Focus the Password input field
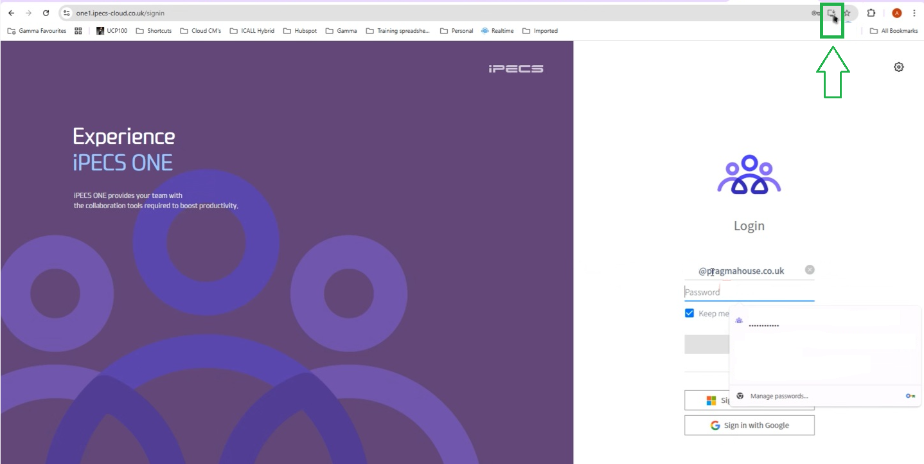 click(x=749, y=292)
